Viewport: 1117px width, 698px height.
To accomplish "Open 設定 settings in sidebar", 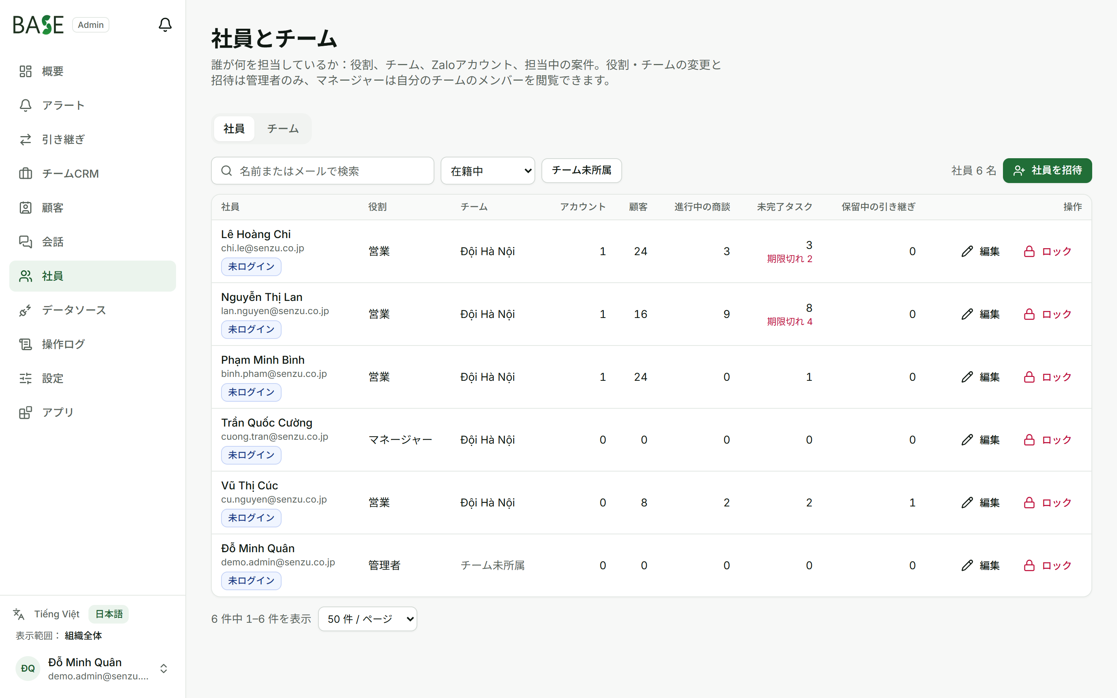I will 92,378.
